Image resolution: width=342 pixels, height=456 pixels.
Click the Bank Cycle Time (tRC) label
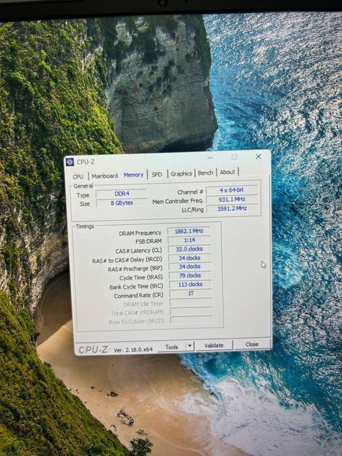(x=136, y=287)
